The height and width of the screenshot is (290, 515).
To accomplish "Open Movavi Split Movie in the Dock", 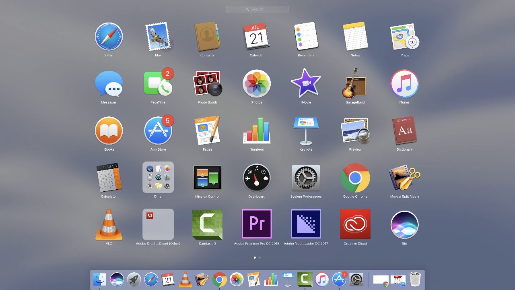I will pyautogui.click(x=202, y=280).
